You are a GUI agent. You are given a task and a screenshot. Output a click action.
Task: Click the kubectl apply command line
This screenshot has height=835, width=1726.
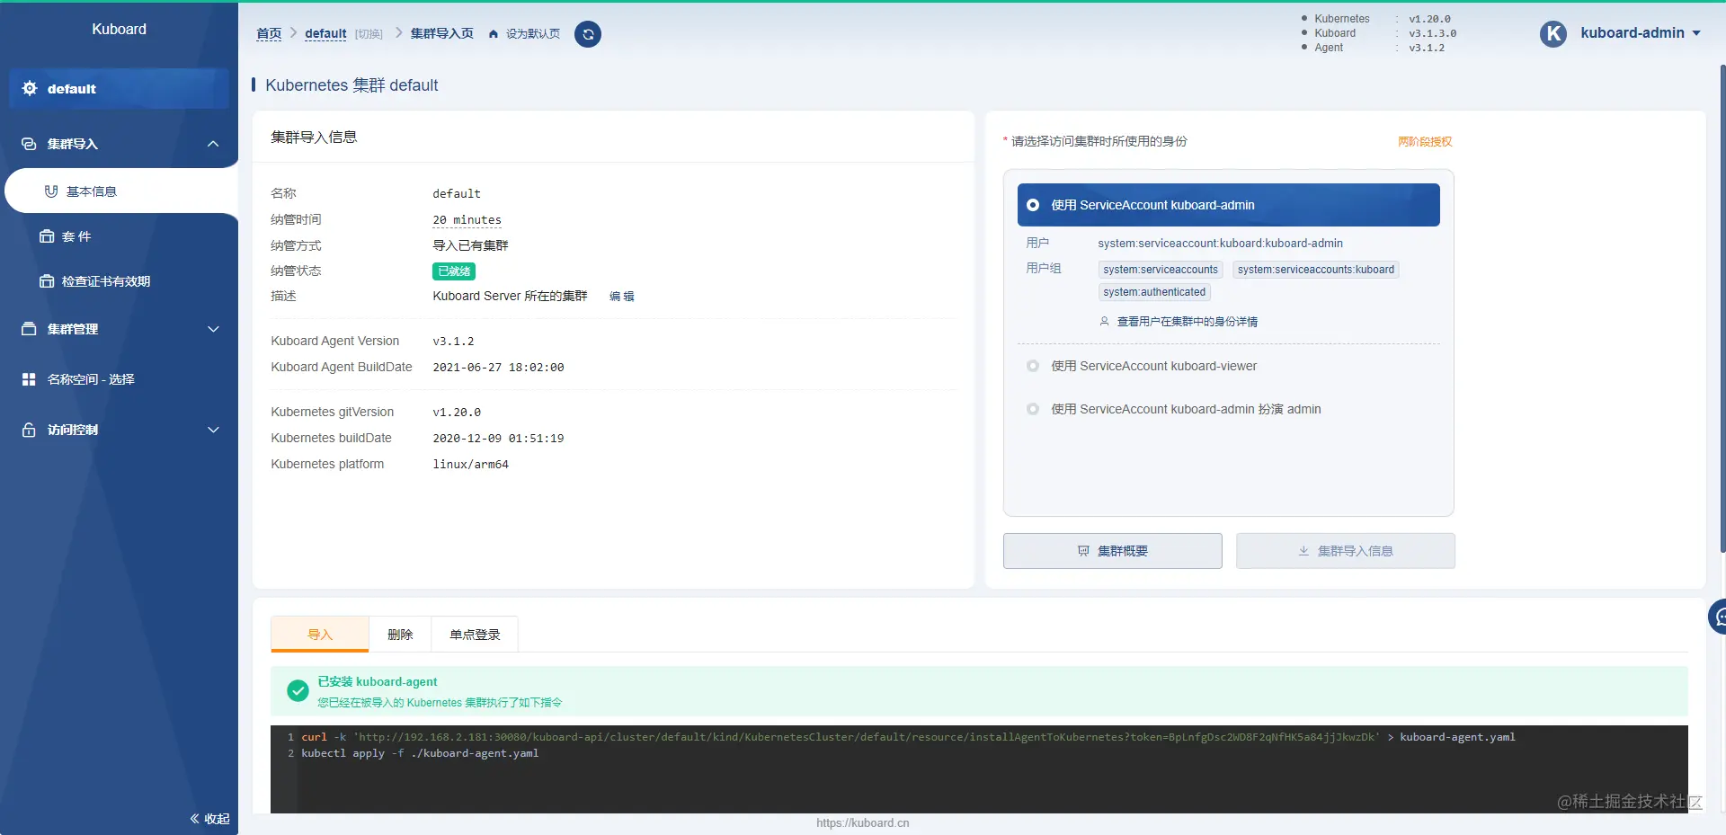[420, 753]
